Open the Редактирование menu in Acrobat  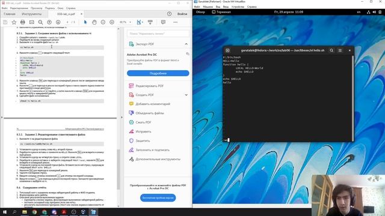[x=19, y=8]
